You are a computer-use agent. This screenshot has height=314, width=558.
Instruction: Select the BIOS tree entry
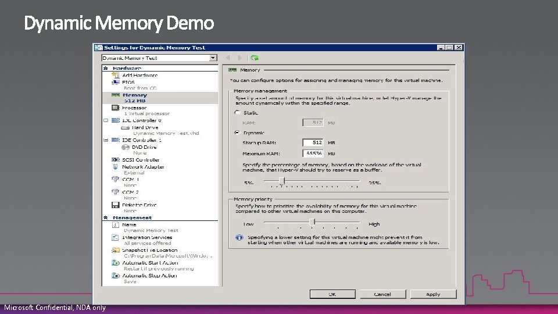click(128, 82)
